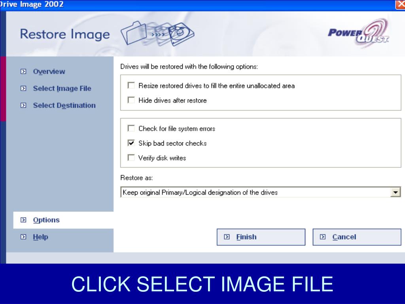Uncheck Skip bad sector checks

point(131,143)
